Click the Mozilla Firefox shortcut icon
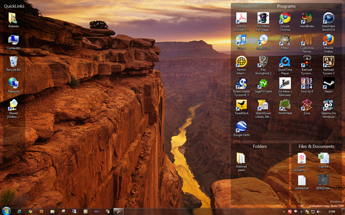The image size is (345, 215). click(328, 40)
